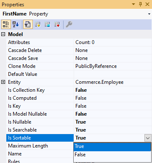Toggle the highlighted Properties page icon
The height and width of the screenshot is (163, 152).
[28, 24]
